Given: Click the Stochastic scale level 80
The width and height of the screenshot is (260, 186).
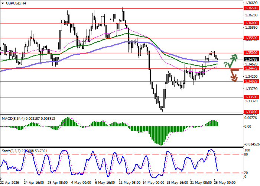Looking at the screenshot, I should tap(246, 154).
